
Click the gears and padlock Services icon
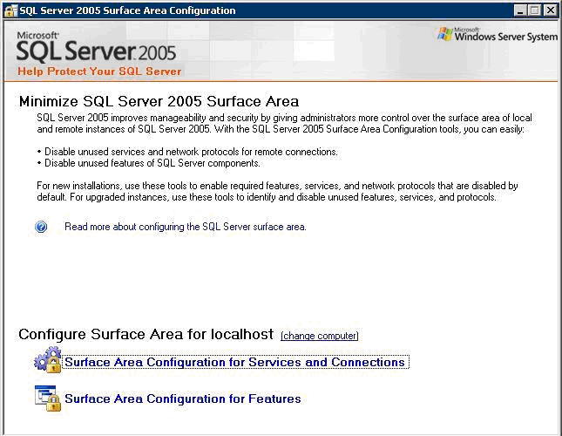tap(48, 360)
